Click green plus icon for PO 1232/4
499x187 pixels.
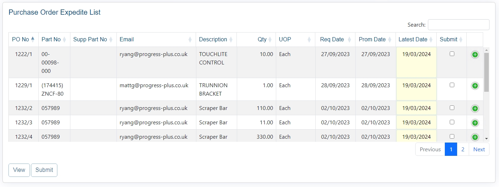(475, 137)
